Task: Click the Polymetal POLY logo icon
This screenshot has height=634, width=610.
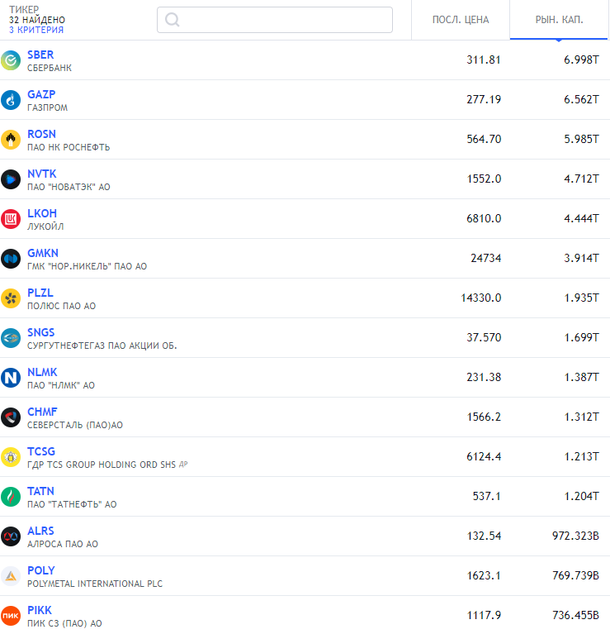Action: pyautogui.click(x=11, y=576)
